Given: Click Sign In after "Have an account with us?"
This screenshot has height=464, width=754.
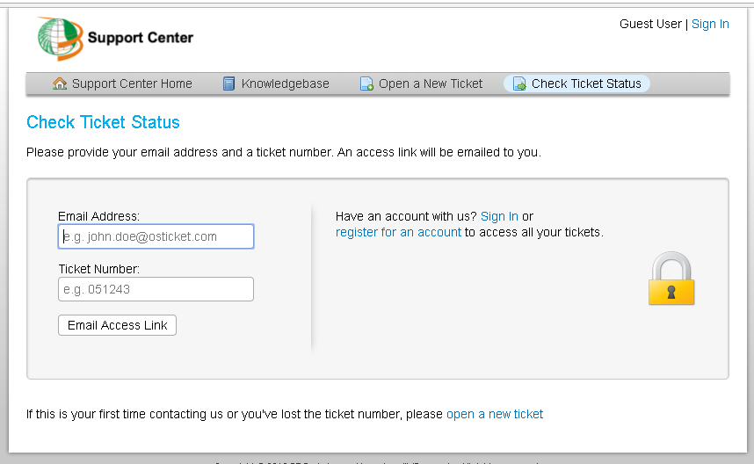Looking at the screenshot, I should coord(499,216).
